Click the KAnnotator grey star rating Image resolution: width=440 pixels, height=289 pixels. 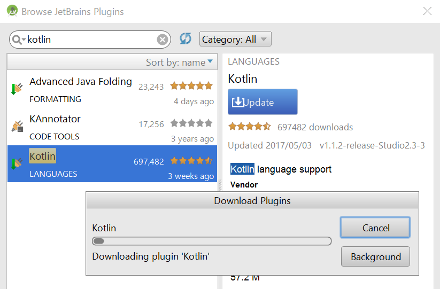191,123
